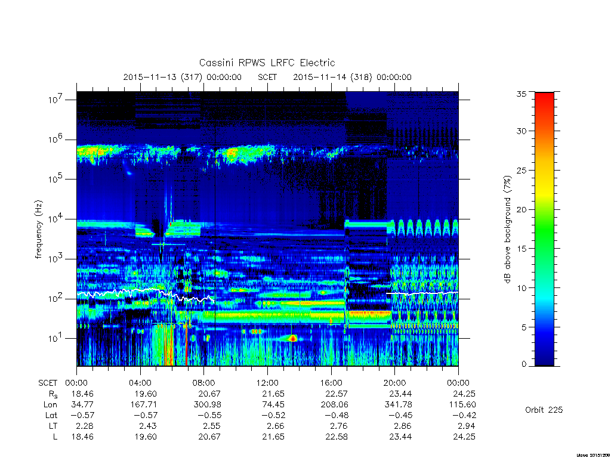Click the color bar label '5'
This screenshot has width=611, height=458.
tap(524, 327)
